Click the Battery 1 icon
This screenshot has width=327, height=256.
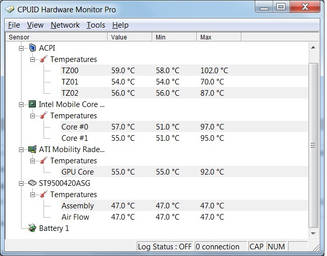coord(32,228)
